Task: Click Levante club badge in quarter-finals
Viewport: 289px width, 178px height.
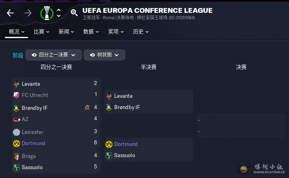Action: 16,84
